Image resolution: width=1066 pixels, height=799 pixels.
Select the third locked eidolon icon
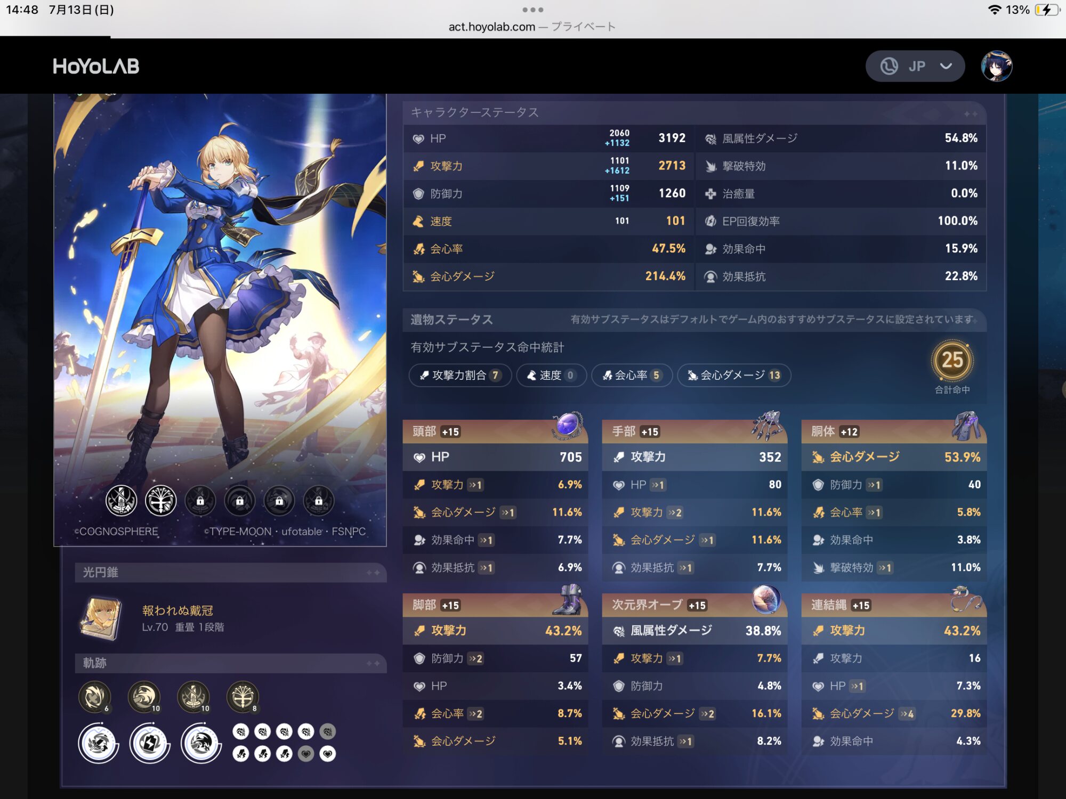pyautogui.click(x=200, y=501)
